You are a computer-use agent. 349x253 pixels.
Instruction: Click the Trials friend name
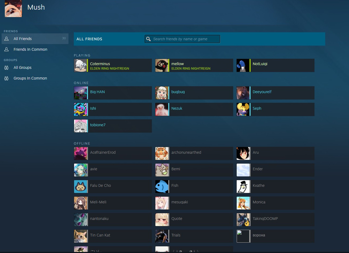pos(176,235)
